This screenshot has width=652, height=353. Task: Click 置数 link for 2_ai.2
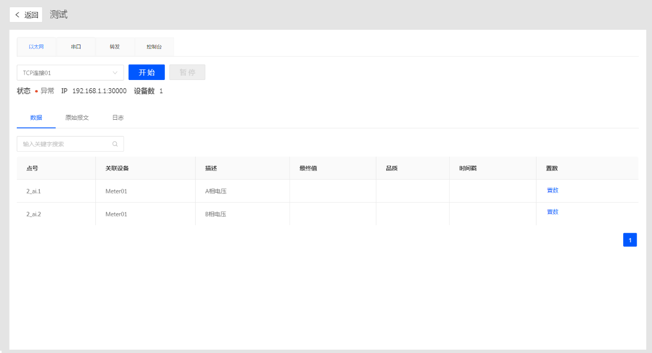[552, 212]
